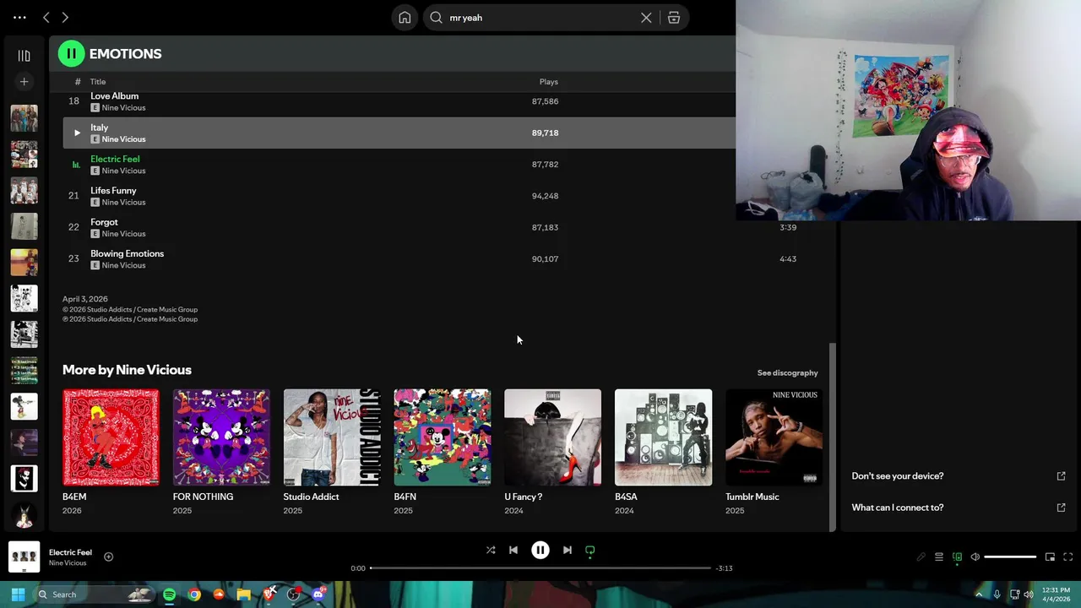Click the 'Tumblr Music' album title text
1081x608 pixels.
click(x=752, y=497)
